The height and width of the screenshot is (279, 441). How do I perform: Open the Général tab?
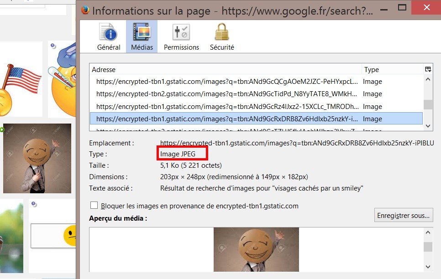pos(109,37)
